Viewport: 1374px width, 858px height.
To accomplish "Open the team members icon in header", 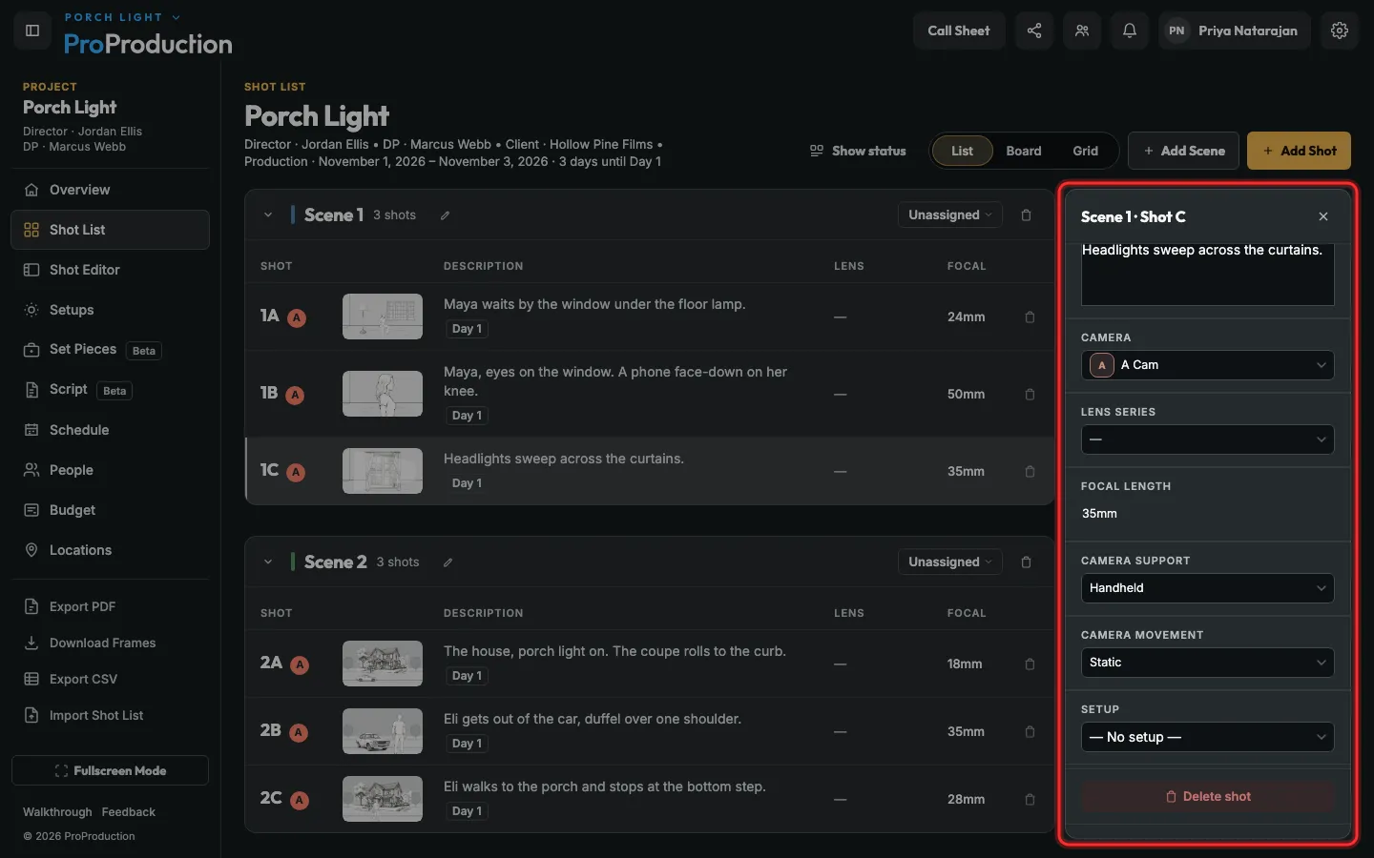I will point(1082,31).
